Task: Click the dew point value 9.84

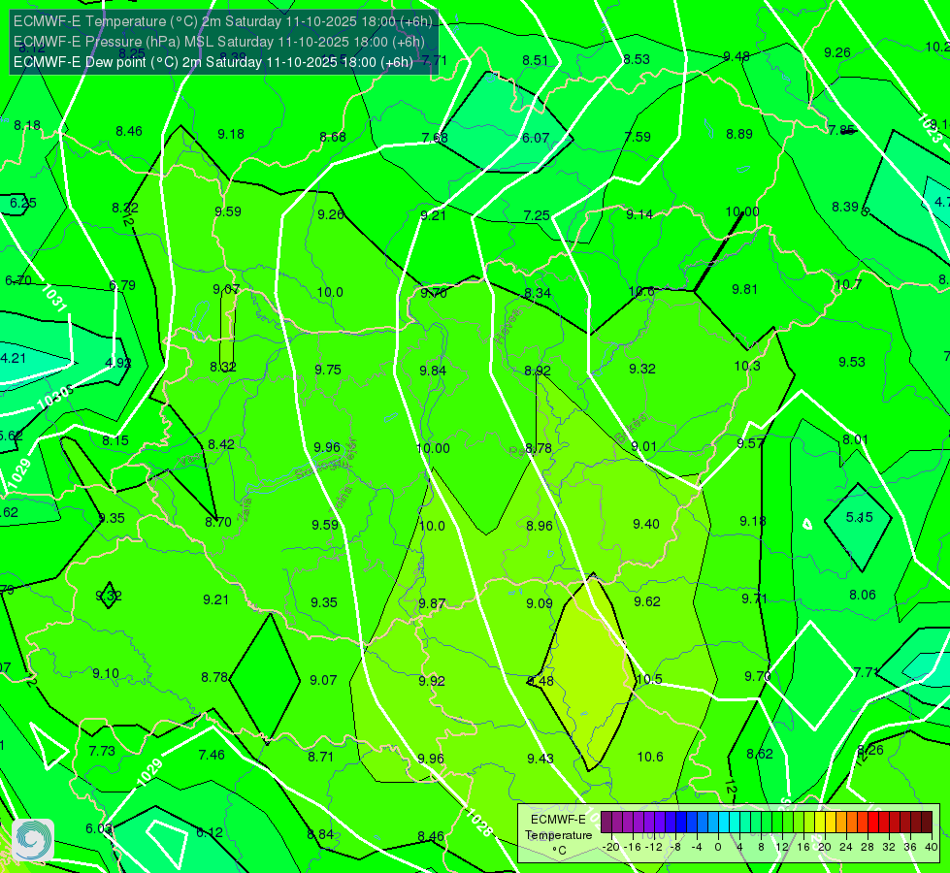Action: click(x=433, y=371)
